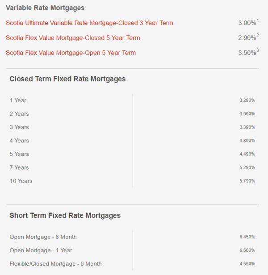Screen dimensions: 268x275
Task: Select the Variable Rate Mortgages heading
Action: click(x=45, y=8)
